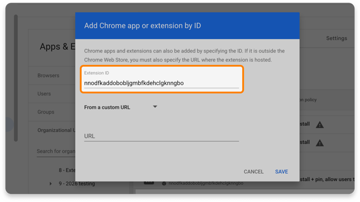Open Groups in the background sidebar

pyautogui.click(x=46, y=112)
